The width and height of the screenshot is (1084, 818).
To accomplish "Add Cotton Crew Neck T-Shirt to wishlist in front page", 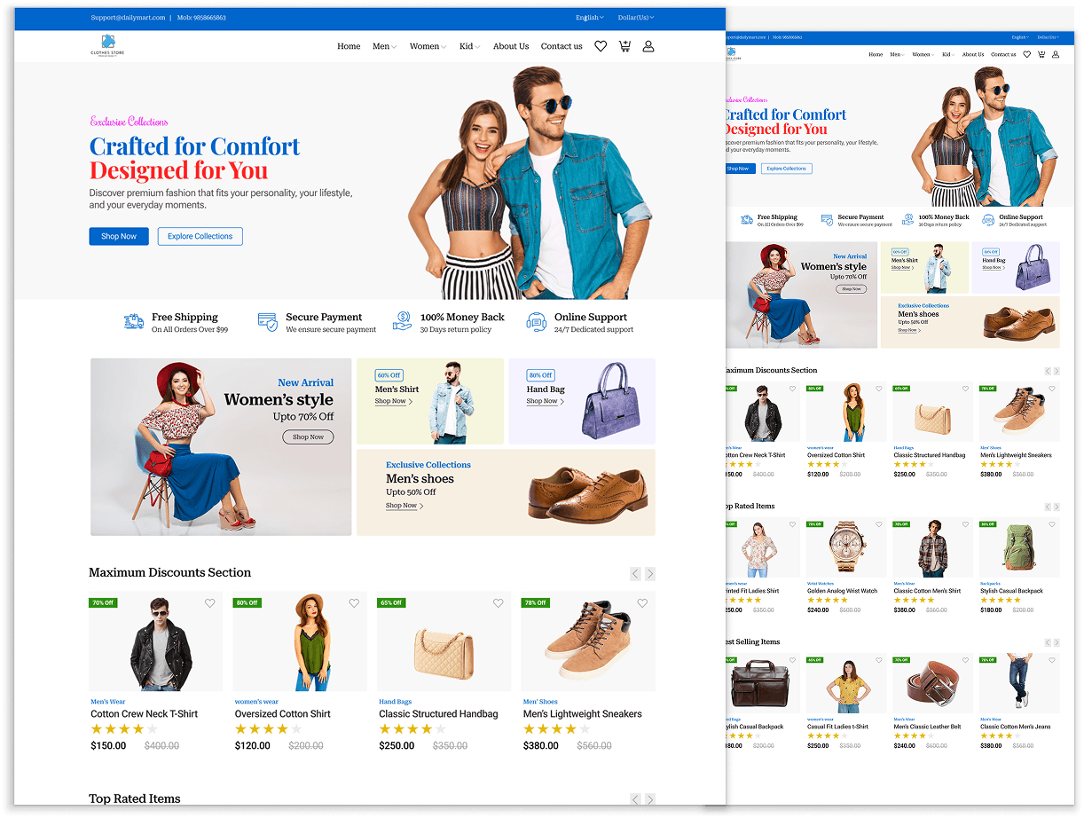I will coord(210,603).
